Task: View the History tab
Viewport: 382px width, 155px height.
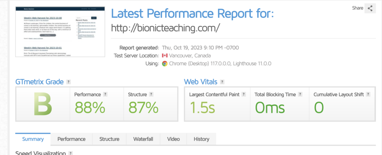Action: point(201,139)
